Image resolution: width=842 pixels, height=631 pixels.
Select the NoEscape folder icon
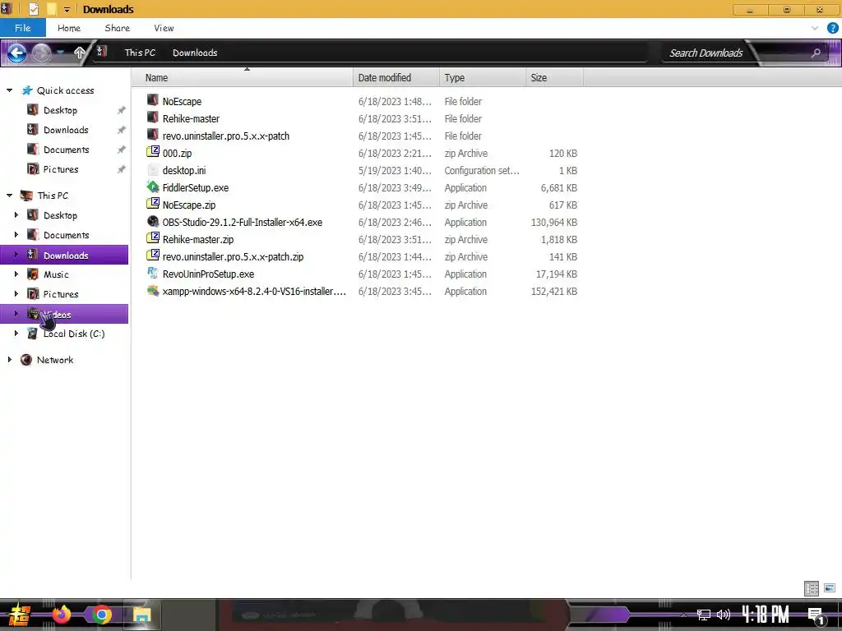[x=153, y=100]
